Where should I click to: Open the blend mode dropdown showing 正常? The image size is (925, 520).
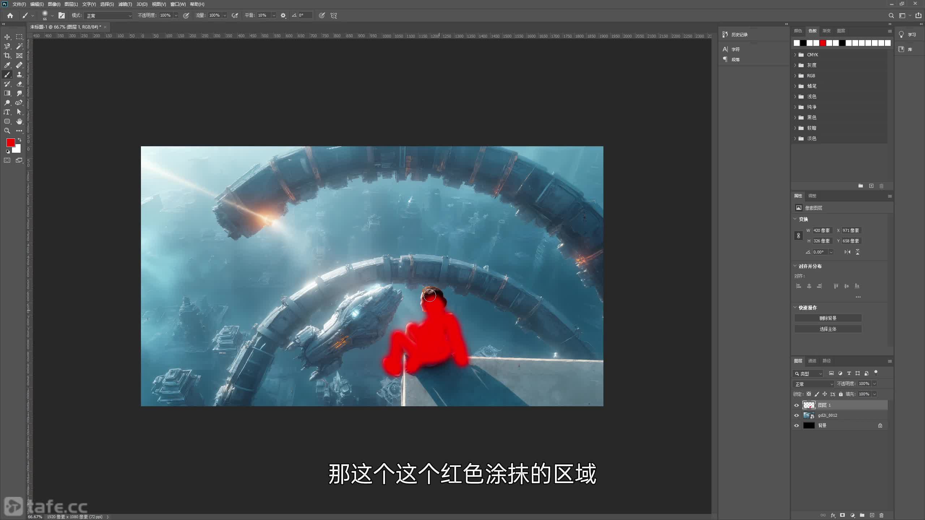coord(812,383)
